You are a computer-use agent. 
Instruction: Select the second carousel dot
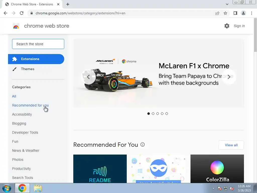[153, 114]
